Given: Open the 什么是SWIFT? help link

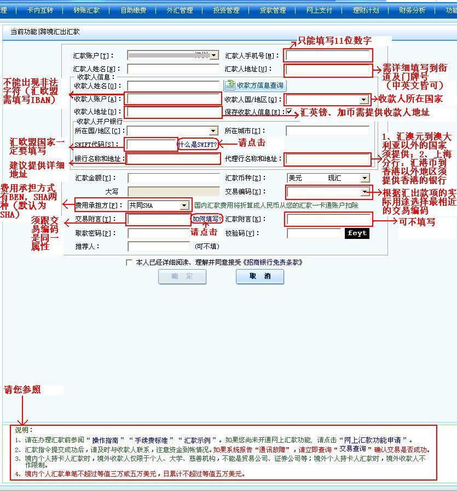Looking at the screenshot, I should tap(198, 144).
